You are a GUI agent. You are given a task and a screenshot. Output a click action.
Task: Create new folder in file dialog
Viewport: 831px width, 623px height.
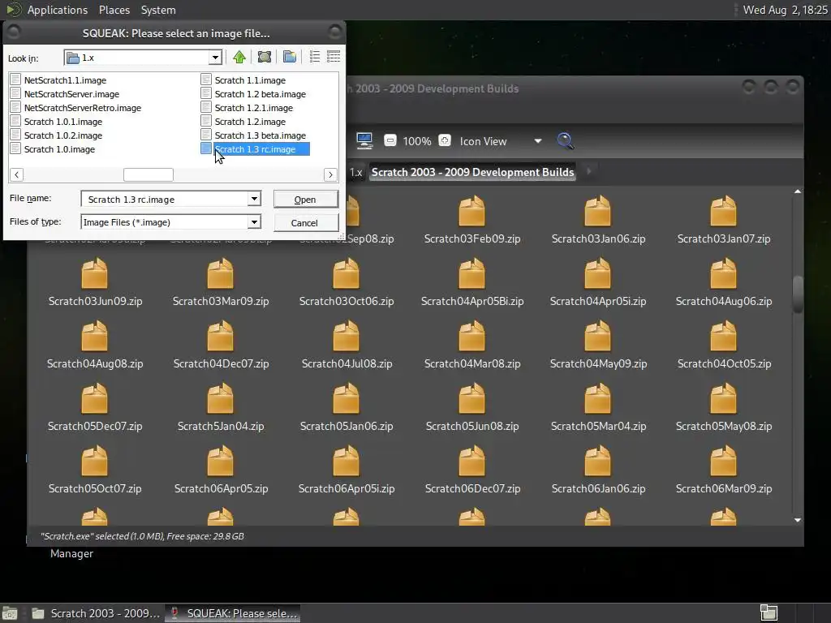click(x=290, y=58)
